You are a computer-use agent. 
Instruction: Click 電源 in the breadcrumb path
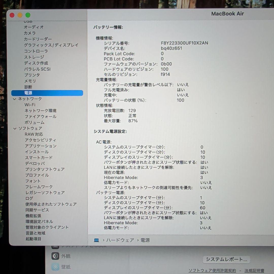(x=145, y=240)
